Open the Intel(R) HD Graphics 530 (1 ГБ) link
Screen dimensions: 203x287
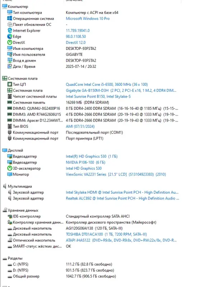point(92,156)
